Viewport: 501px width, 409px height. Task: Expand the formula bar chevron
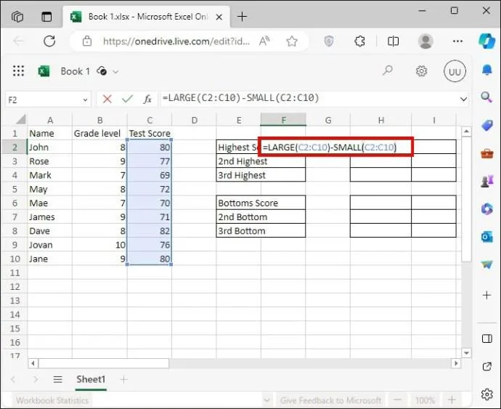(463, 100)
